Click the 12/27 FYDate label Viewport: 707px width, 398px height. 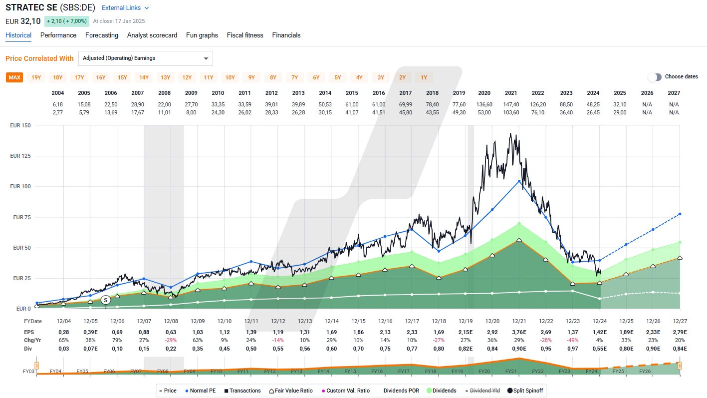point(679,321)
